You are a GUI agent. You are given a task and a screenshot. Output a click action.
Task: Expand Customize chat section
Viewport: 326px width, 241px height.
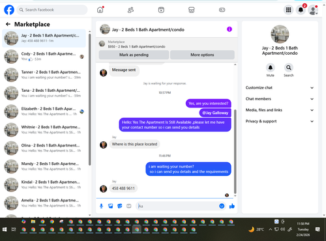click(280, 88)
